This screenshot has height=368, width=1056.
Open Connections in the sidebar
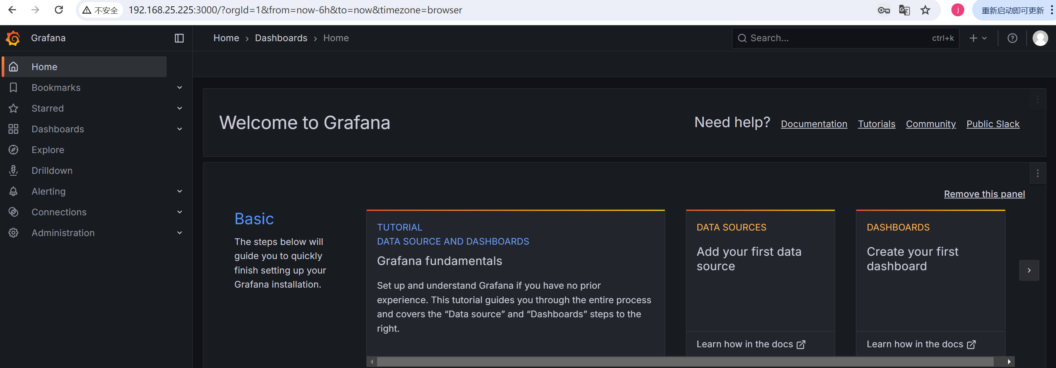click(x=59, y=212)
